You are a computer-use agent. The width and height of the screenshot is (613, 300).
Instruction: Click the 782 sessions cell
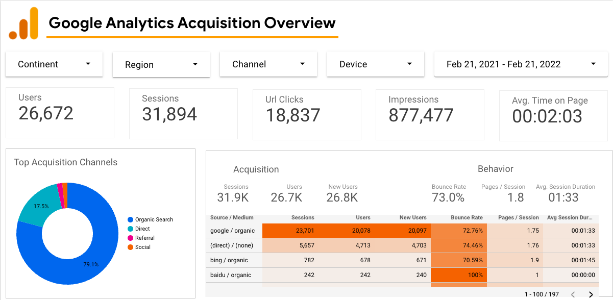tap(290, 260)
